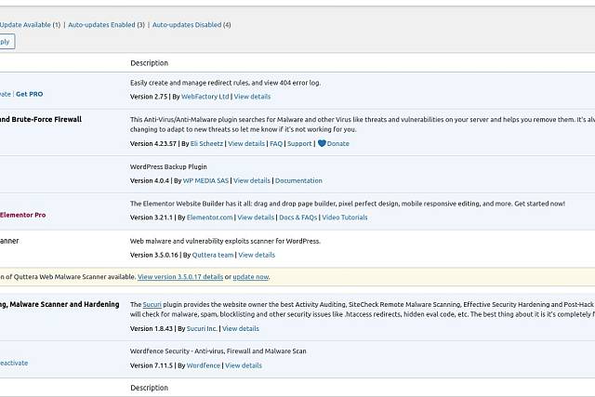Click Deactivate link for Wordfence plugin
The height and width of the screenshot is (397, 595).
(x=14, y=363)
